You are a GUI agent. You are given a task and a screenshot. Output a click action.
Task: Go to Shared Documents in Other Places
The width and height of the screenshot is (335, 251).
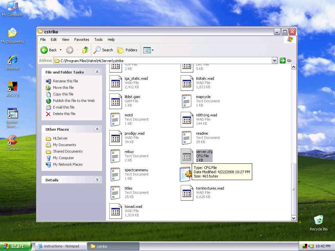pyautogui.click(x=68, y=151)
